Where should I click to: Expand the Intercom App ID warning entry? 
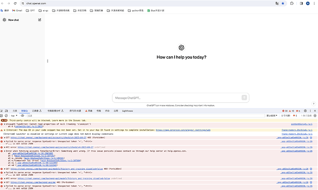5,130
